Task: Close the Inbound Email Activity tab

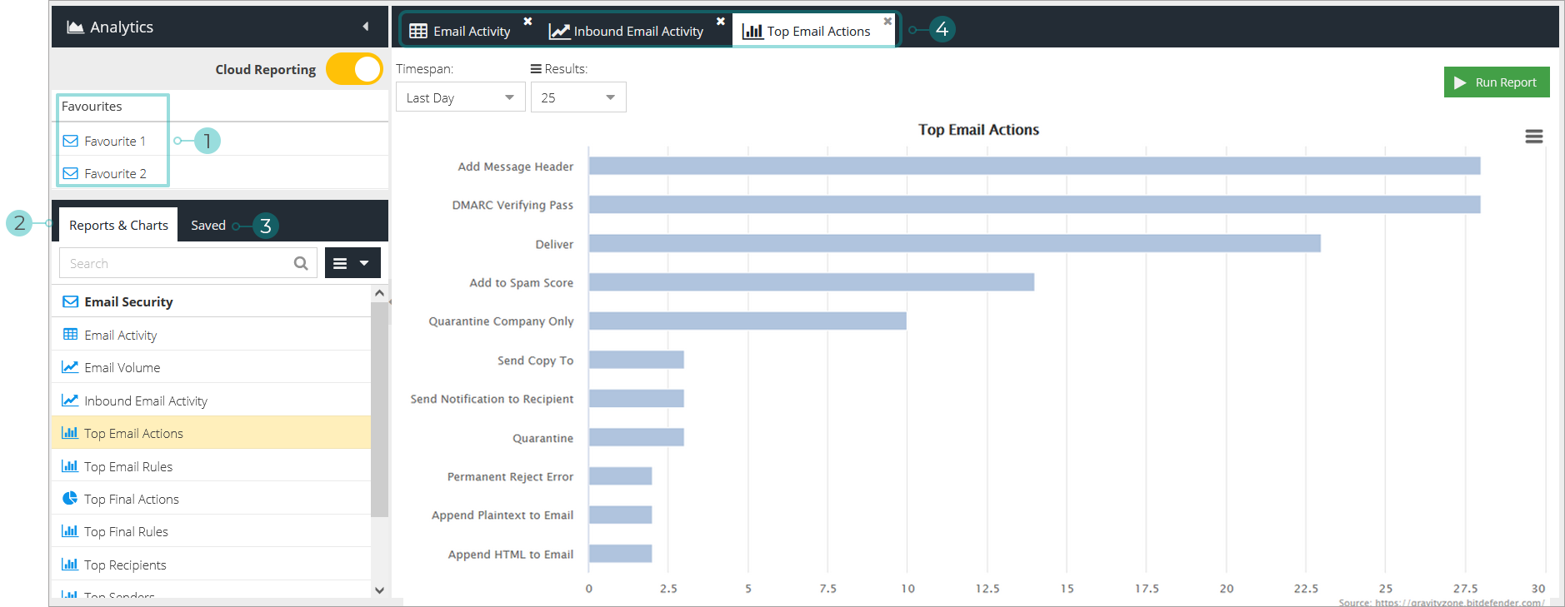Action: pos(721,21)
